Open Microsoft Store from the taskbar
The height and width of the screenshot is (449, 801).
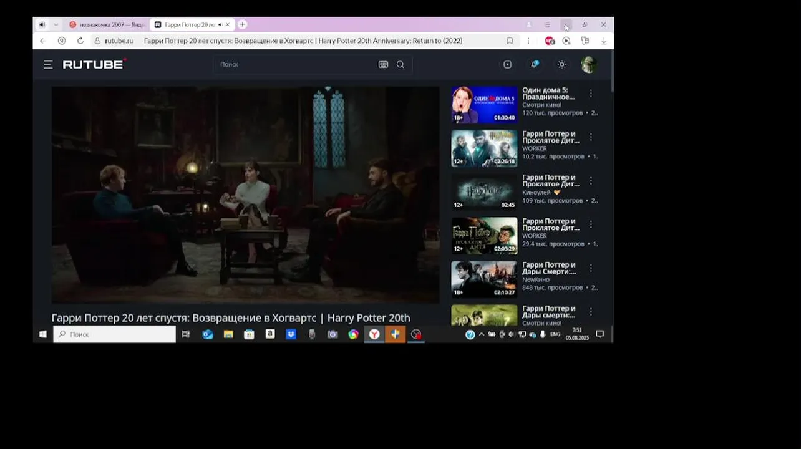pyautogui.click(x=249, y=334)
